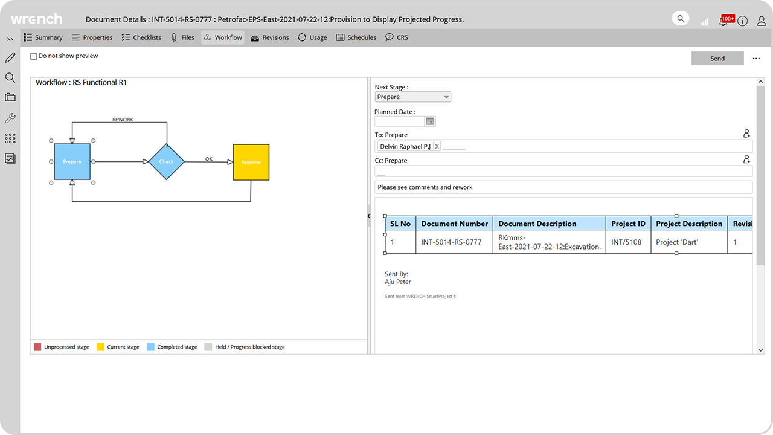Click the Document Number column header

pyautogui.click(x=455, y=224)
